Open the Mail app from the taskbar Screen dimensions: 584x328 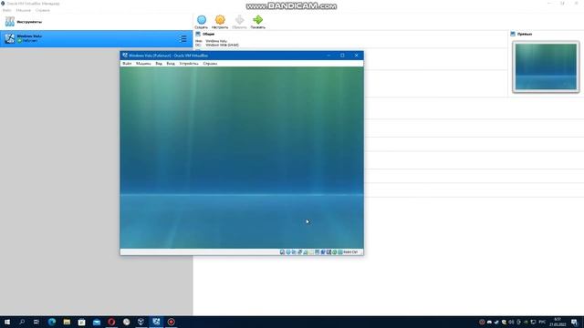pyautogui.click(x=97, y=322)
